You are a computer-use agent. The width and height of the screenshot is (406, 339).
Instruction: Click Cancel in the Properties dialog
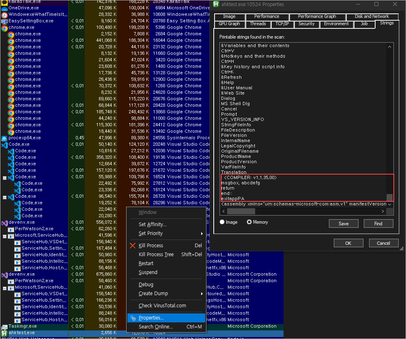(383, 243)
